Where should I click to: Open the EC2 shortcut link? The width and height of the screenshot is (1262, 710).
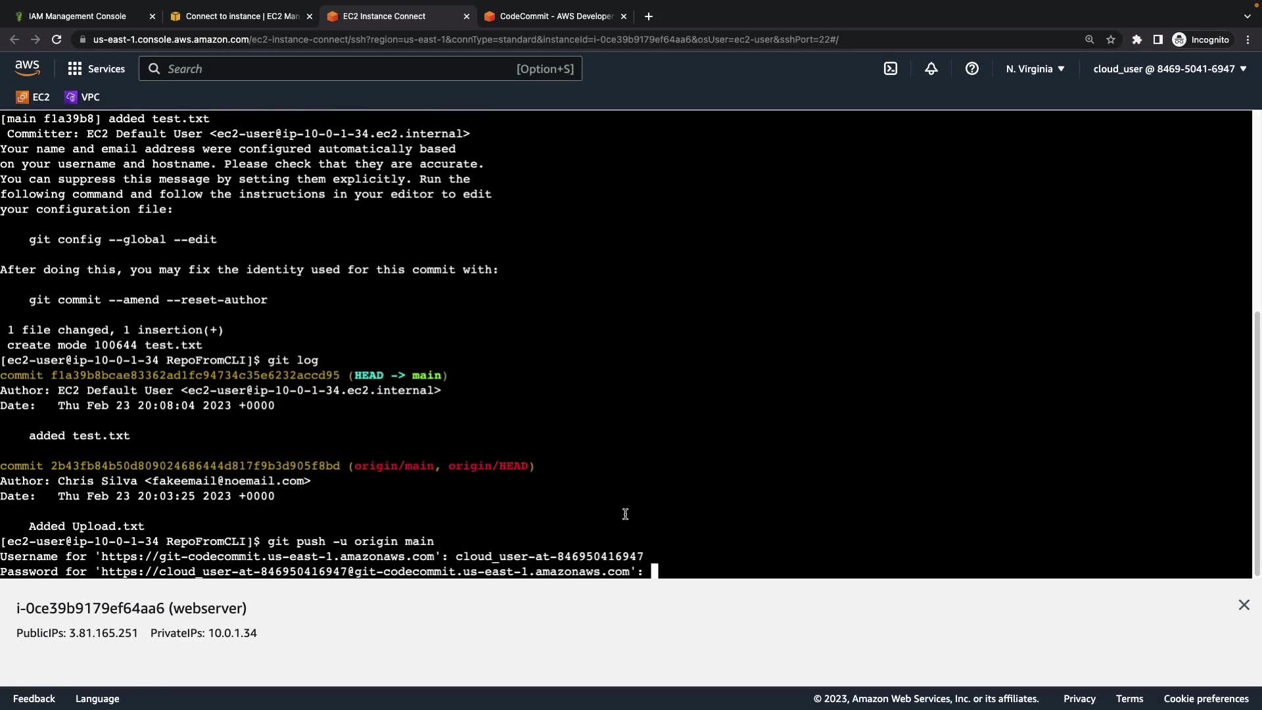pyautogui.click(x=33, y=97)
